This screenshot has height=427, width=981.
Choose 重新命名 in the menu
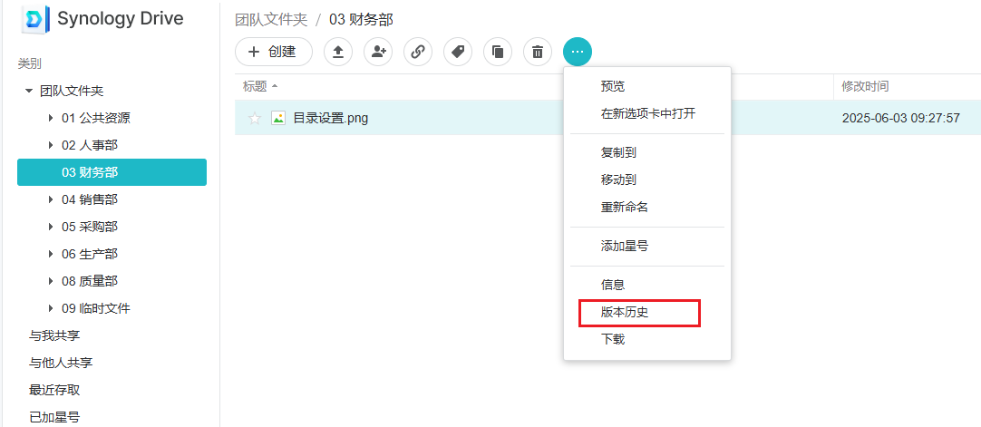tap(625, 207)
